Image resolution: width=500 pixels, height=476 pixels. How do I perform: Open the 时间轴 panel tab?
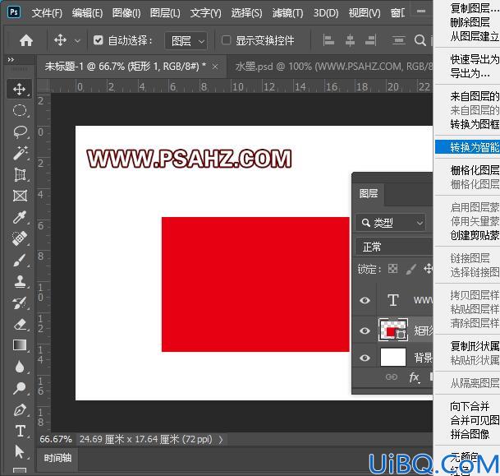[x=57, y=459]
